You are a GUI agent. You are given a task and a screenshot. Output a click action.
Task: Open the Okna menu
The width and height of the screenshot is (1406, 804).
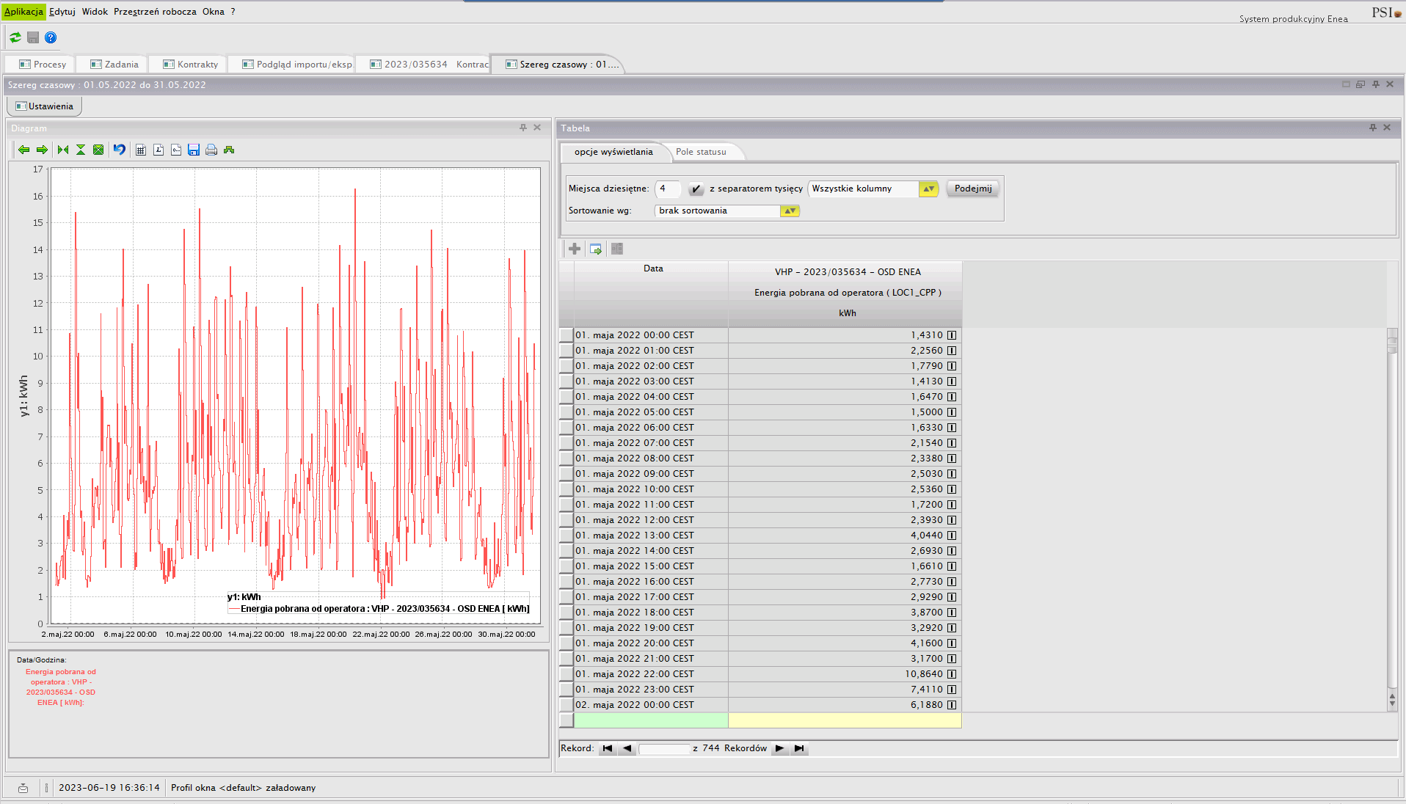coord(214,12)
